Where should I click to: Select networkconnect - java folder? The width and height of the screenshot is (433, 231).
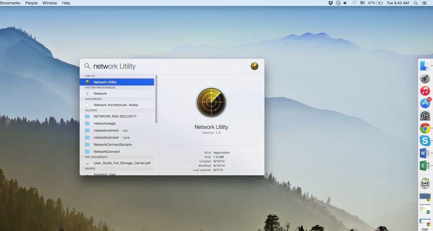point(117,137)
